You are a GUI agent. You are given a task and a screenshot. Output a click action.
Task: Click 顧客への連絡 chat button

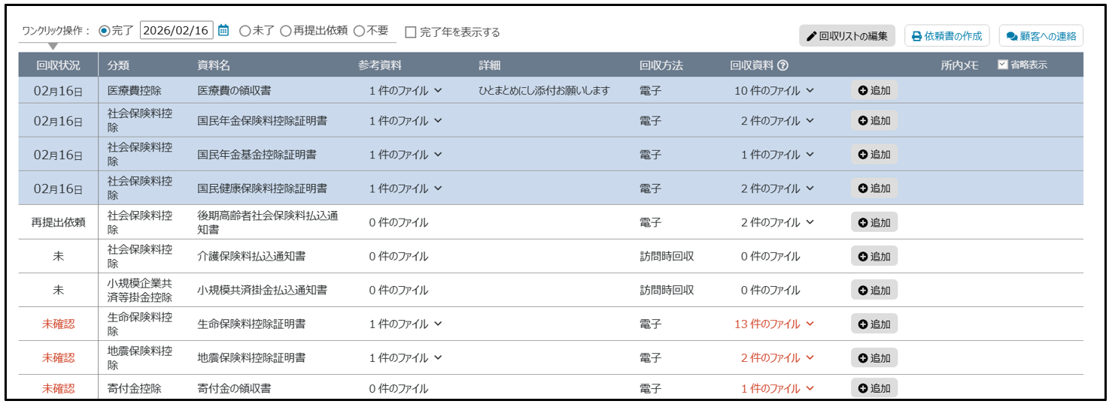(x=1041, y=36)
